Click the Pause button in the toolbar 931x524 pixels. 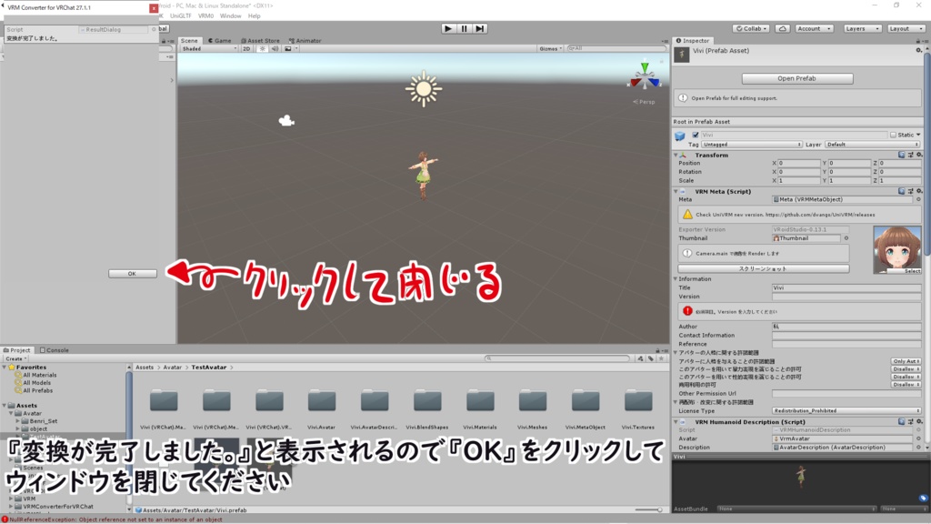(465, 27)
